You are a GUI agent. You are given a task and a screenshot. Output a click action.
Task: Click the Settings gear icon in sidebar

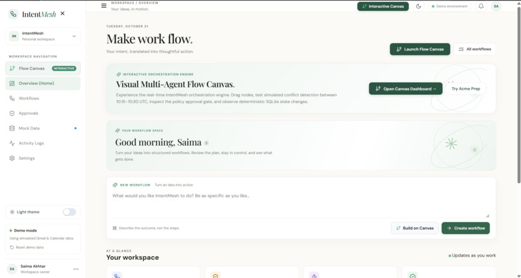[12, 158]
